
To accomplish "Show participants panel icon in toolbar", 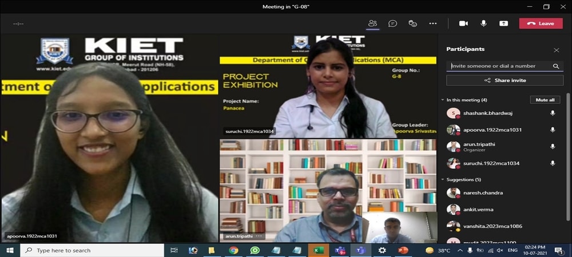I will 372,23.
